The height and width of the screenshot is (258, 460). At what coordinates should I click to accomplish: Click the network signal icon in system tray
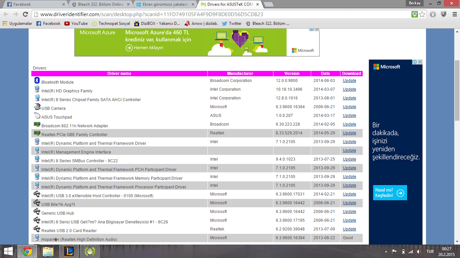click(410, 252)
